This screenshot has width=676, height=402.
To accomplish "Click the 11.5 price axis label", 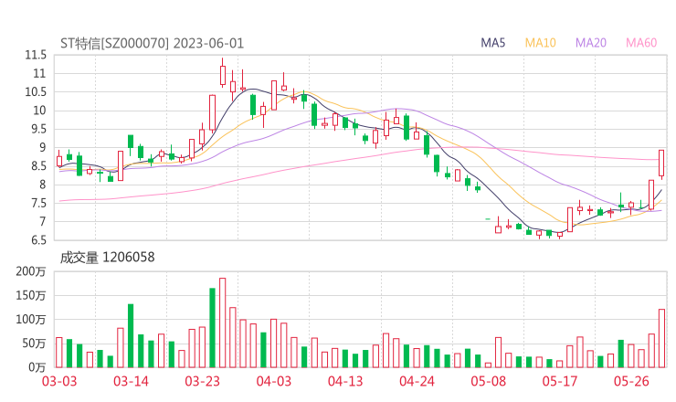I will point(36,55).
